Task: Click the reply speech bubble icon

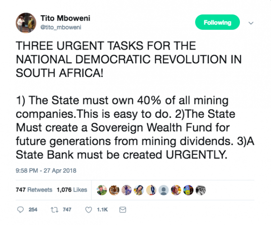Action: pyautogui.click(x=19, y=210)
